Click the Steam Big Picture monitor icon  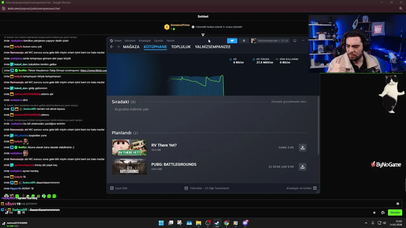point(295,41)
